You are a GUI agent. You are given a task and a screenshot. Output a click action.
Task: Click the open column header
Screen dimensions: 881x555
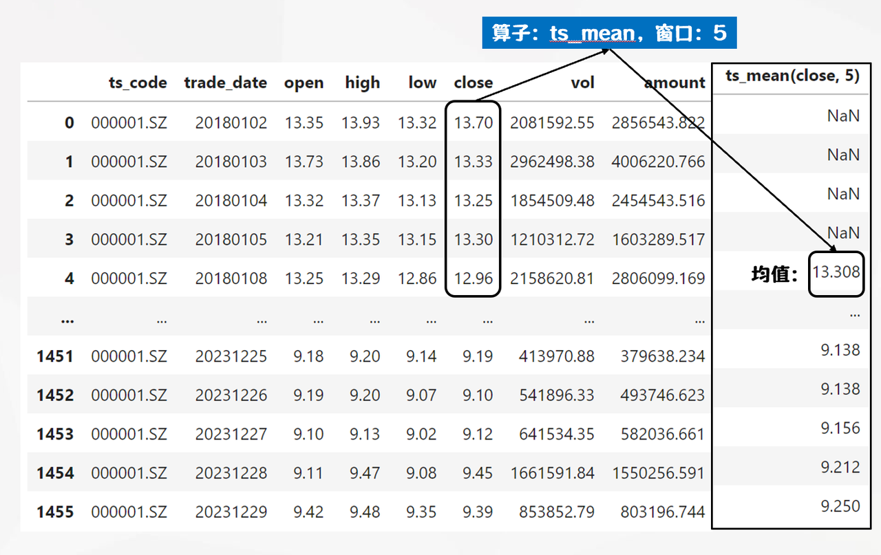coord(304,83)
